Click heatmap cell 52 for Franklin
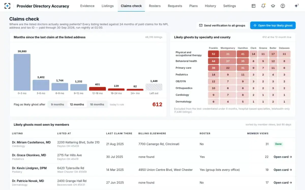Image resolution: width=305 pixels, height=190 pixels. pos(213,54)
